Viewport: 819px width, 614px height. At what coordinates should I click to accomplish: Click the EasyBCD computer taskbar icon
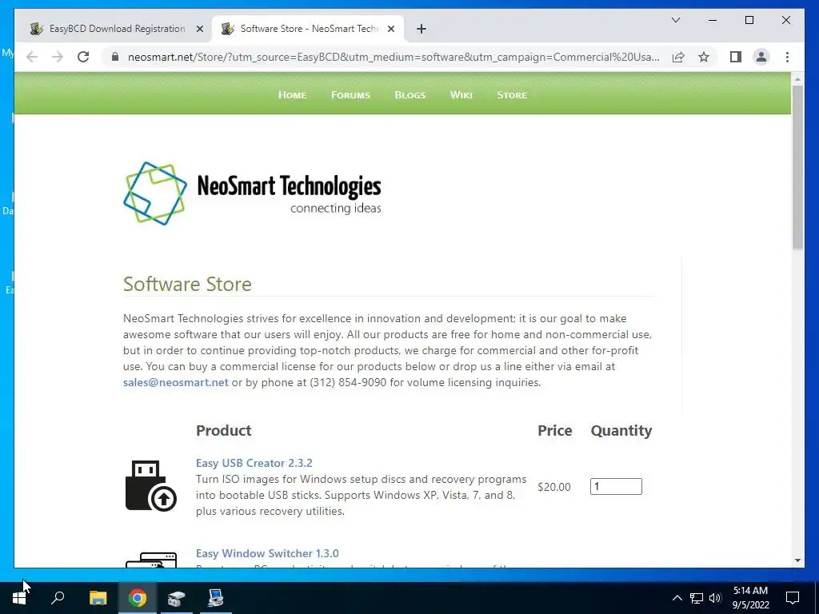[x=216, y=598]
